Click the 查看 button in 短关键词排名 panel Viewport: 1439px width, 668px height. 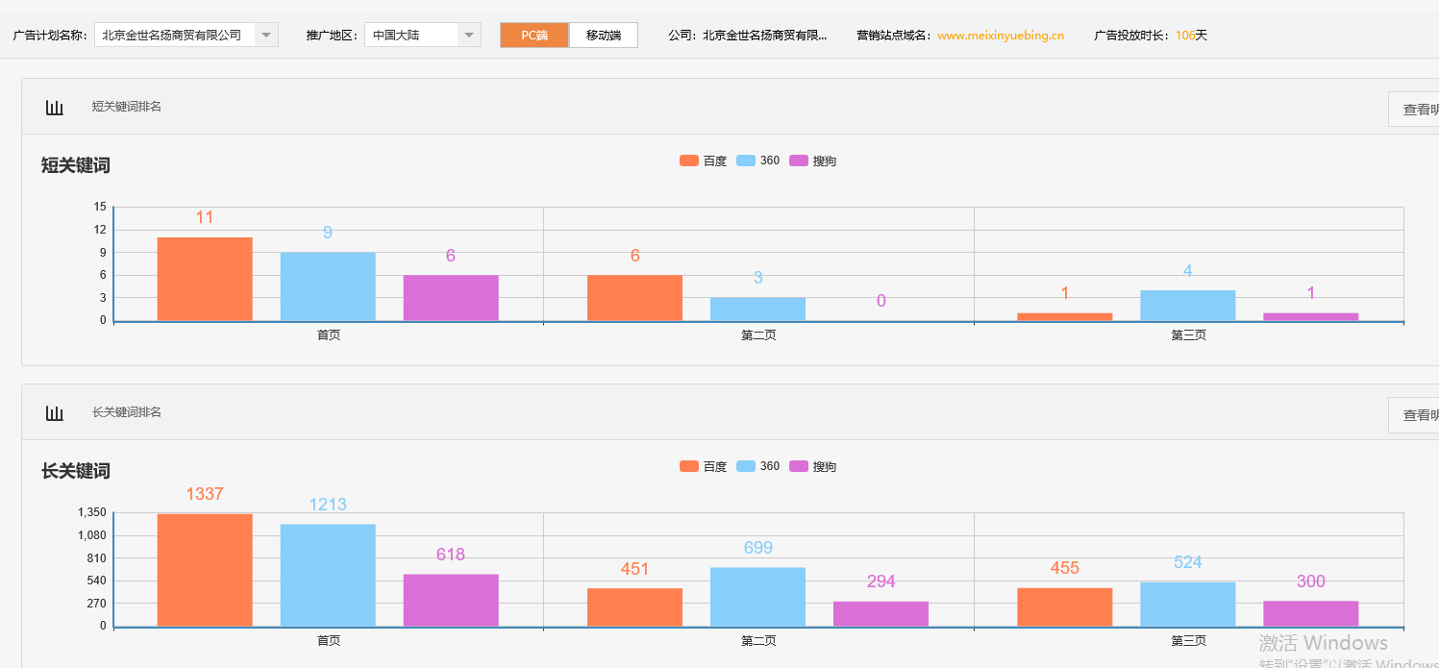1414,110
